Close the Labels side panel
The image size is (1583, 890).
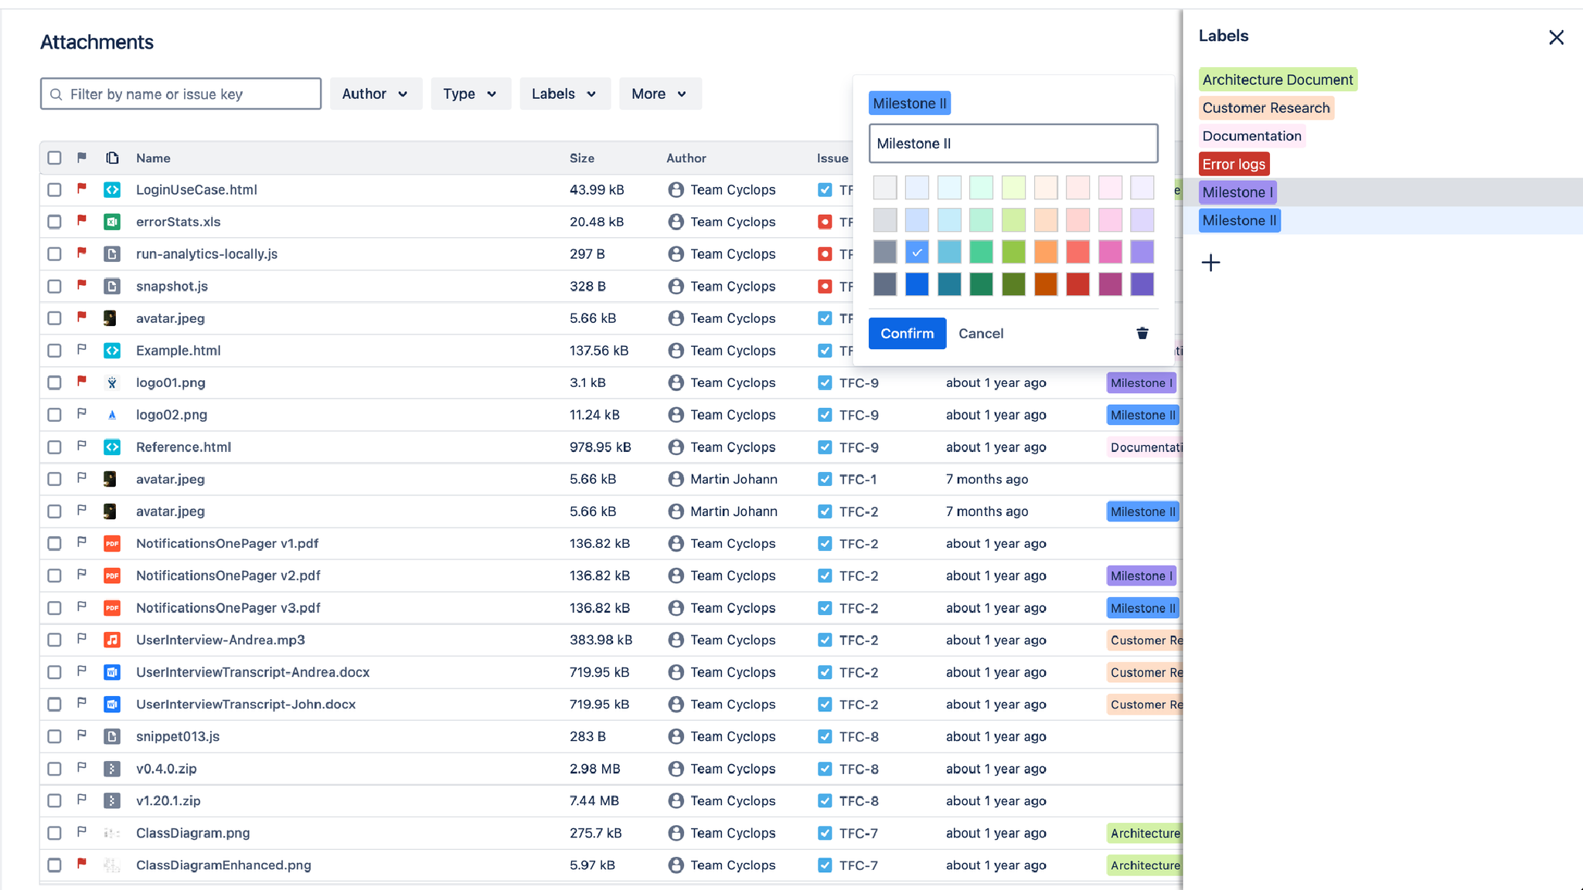click(x=1556, y=37)
